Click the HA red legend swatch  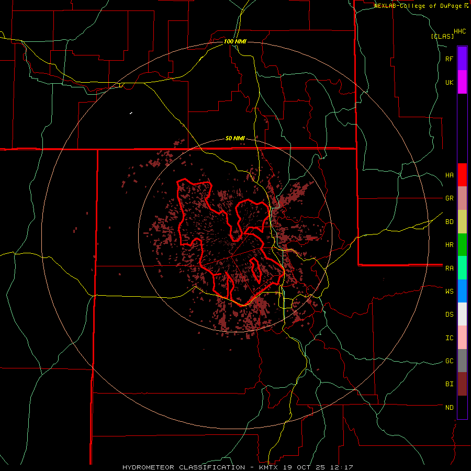tap(462, 175)
